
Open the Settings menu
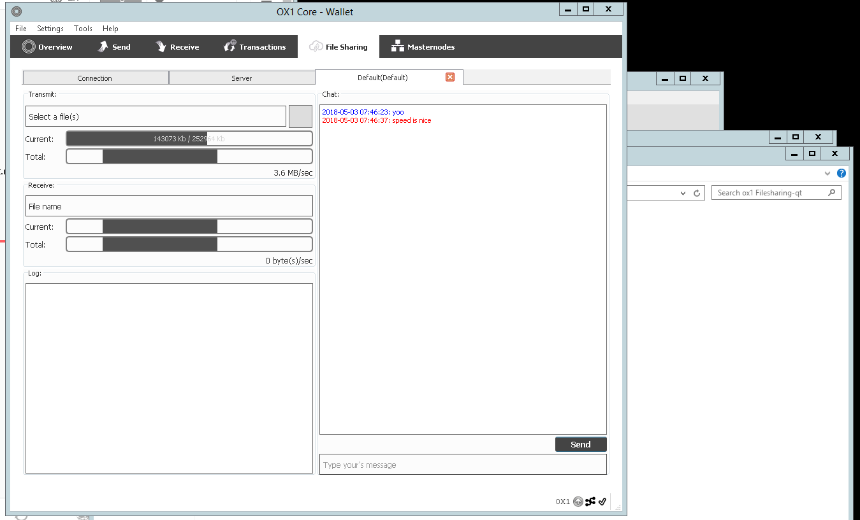click(x=50, y=29)
